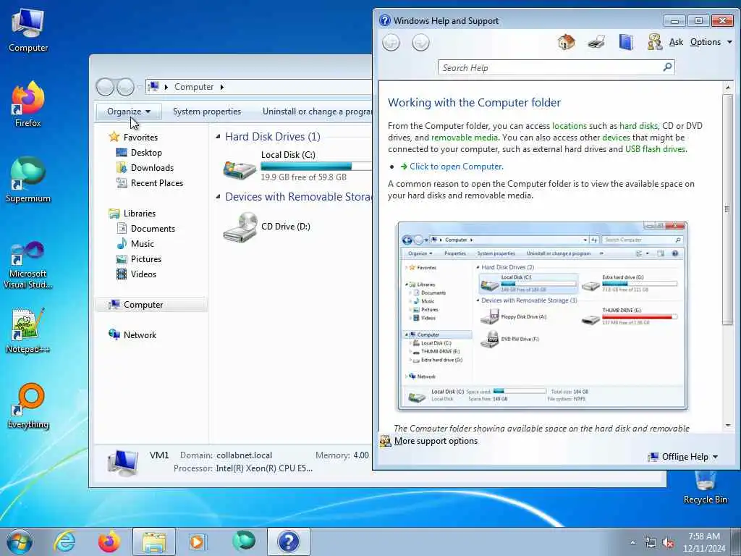This screenshot has height=556, width=741.
Task: Open recent pages dropdown beside nav buttons
Action: [139, 87]
